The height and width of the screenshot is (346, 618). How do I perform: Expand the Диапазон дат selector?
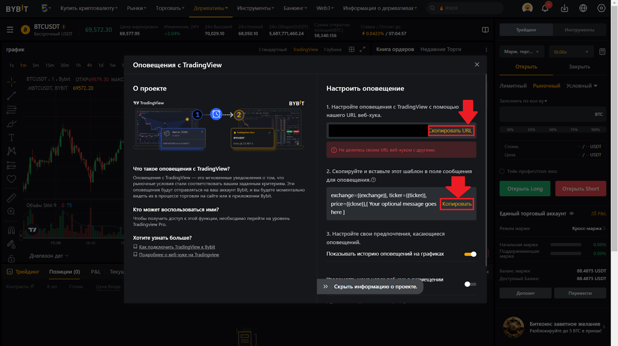tap(49, 256)
